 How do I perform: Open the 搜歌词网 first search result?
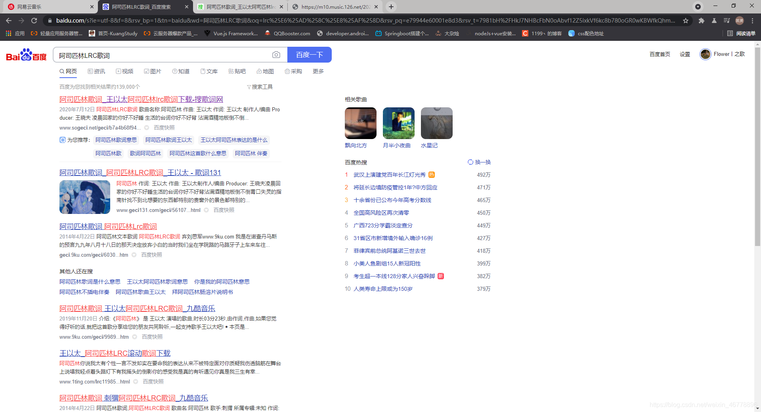point(141,99)
